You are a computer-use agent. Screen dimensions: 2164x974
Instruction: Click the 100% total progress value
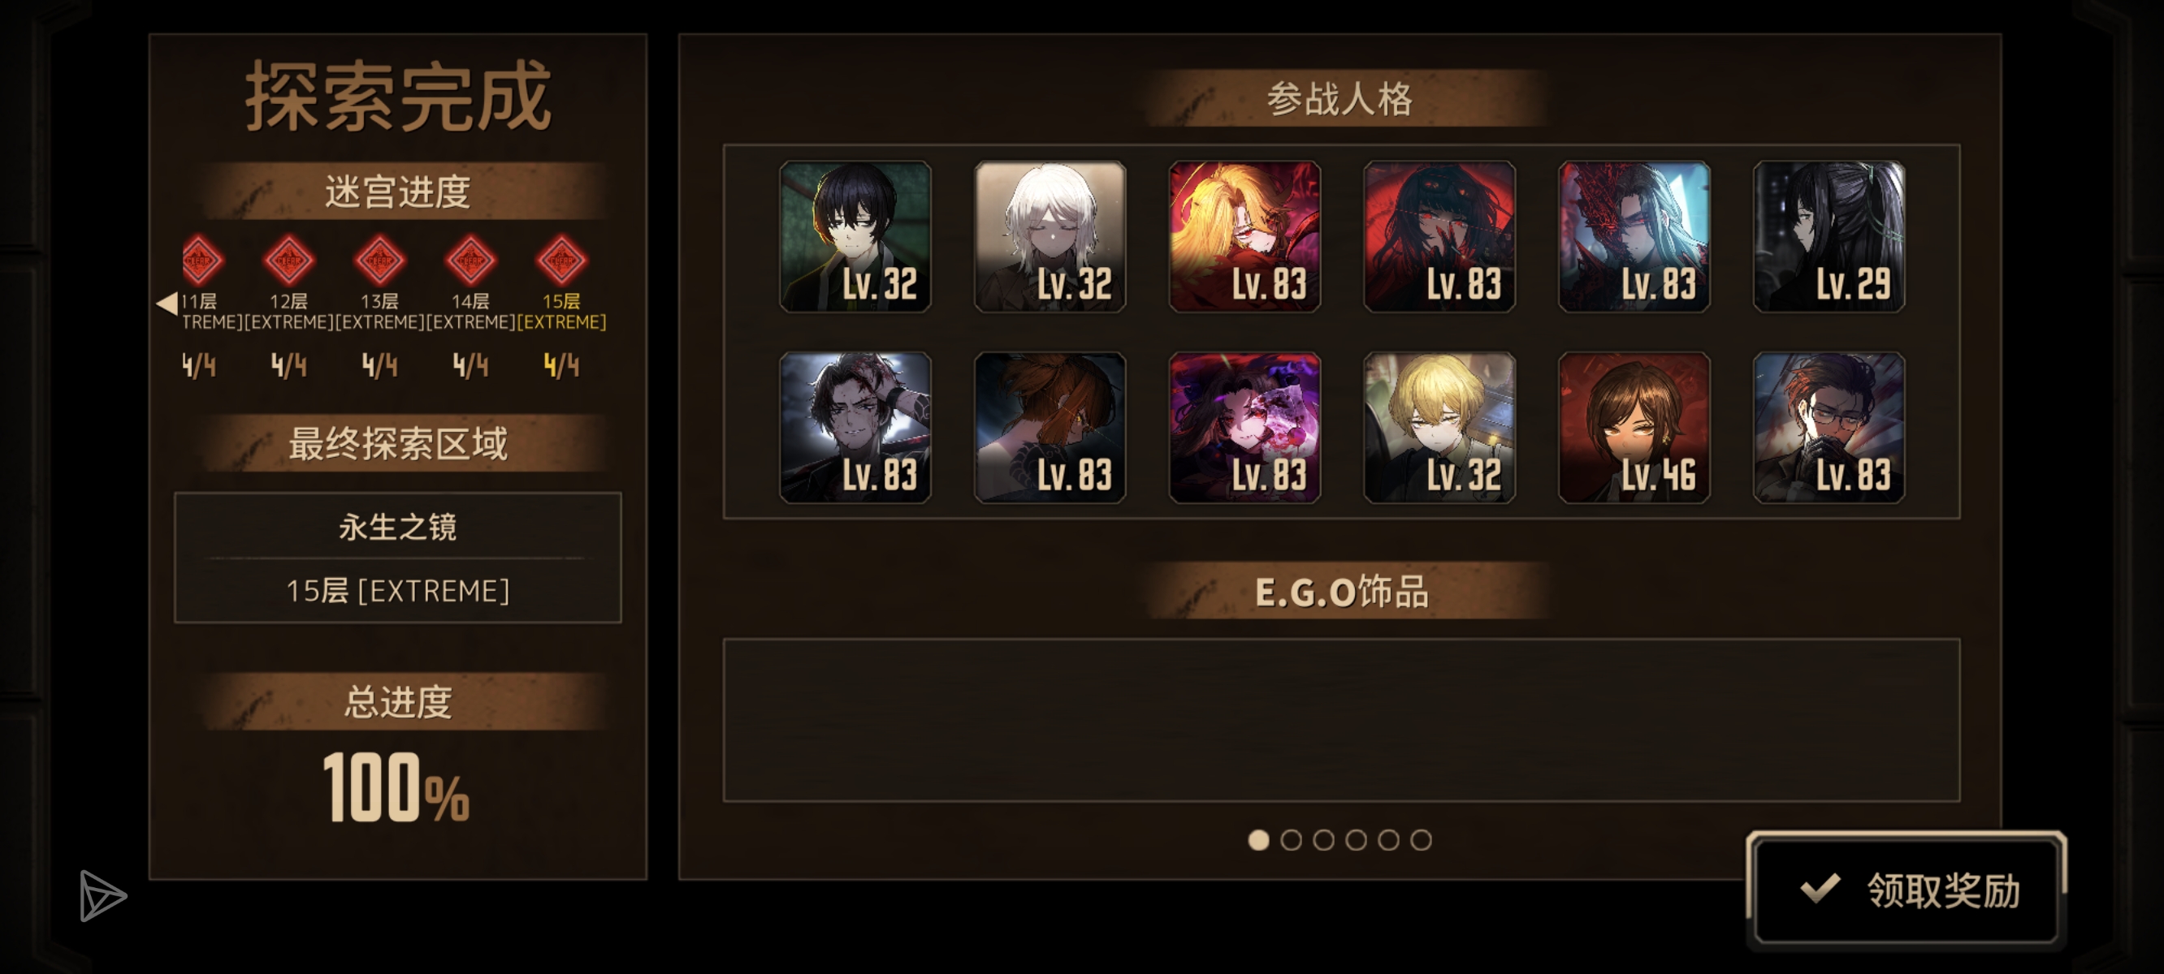point(396,787)
